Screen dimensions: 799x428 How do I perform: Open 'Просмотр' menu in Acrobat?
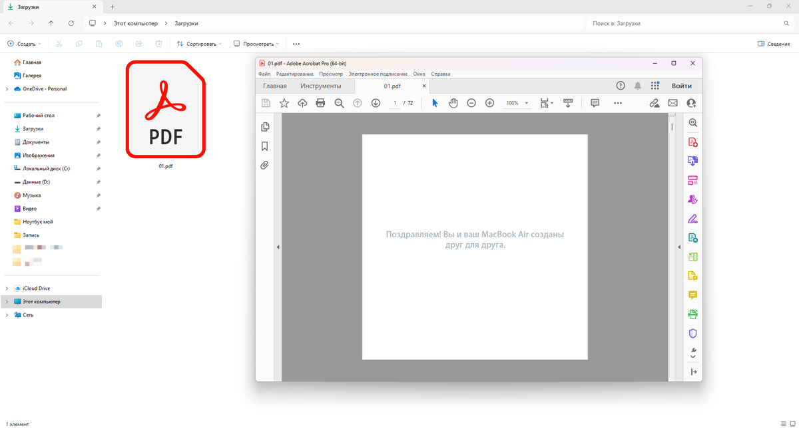point(331,74)
